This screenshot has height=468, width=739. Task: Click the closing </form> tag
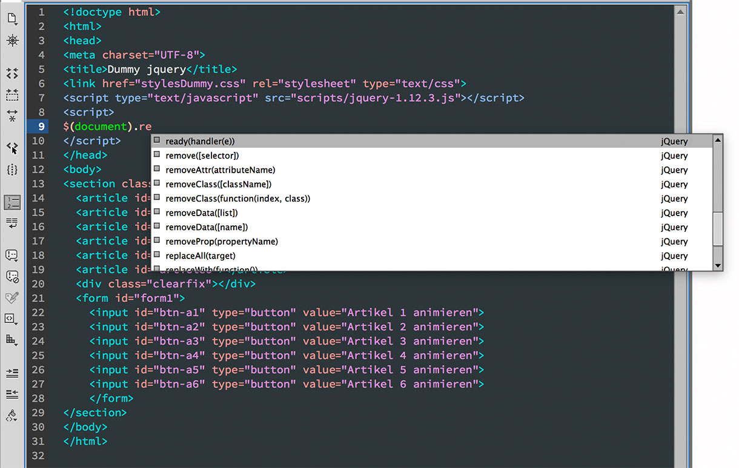pyautogui.click(x=111, y=398)
